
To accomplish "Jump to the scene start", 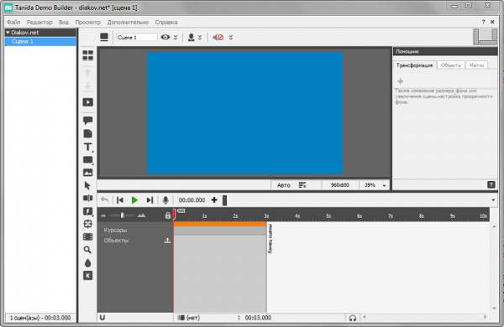I will click(x=120, y=200).
